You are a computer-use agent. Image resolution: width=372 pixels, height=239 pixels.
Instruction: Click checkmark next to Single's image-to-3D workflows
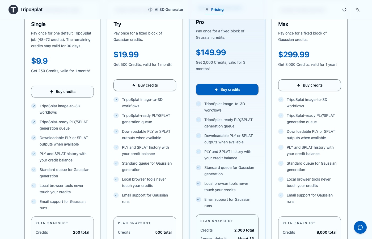(x=34, y=106)
